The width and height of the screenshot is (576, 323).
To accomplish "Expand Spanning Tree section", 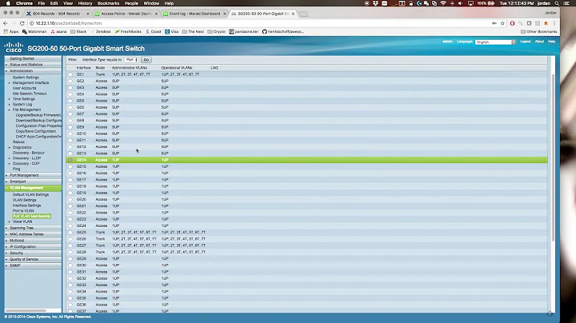I will coord(22,229).
